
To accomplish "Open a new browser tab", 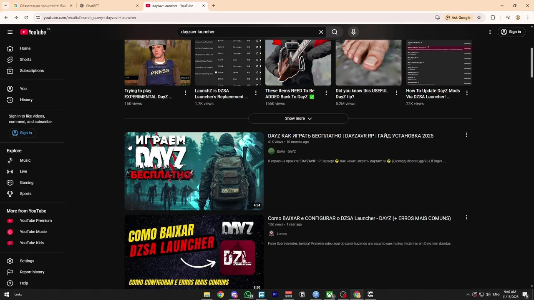I will coord(214,6).
